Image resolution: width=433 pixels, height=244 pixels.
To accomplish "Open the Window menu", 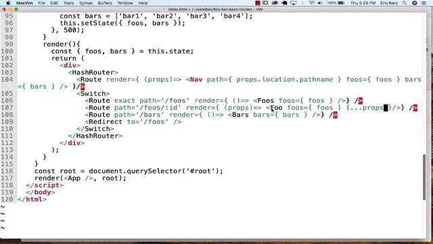I will click(125, 3).
